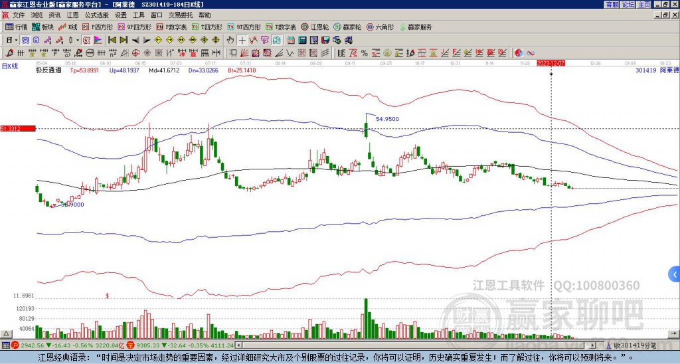680x364 pixels.
Task: Click the 极反通道 indicator label
Action: pyautogui.click(x=48, y=70)
